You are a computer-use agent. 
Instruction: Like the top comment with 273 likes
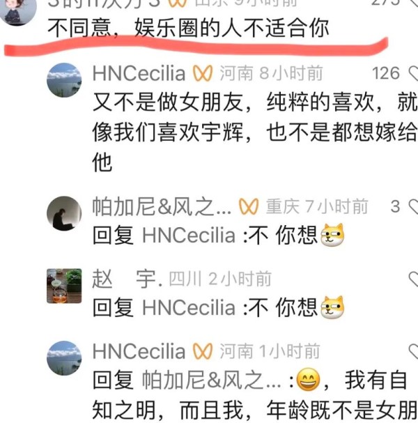click(414, 3)
